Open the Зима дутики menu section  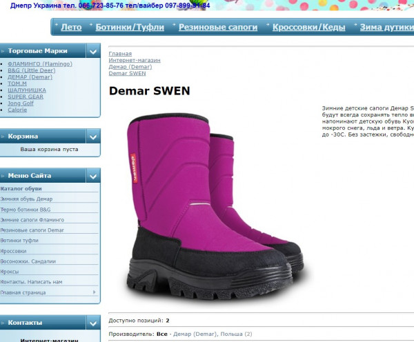coord(387,27)
